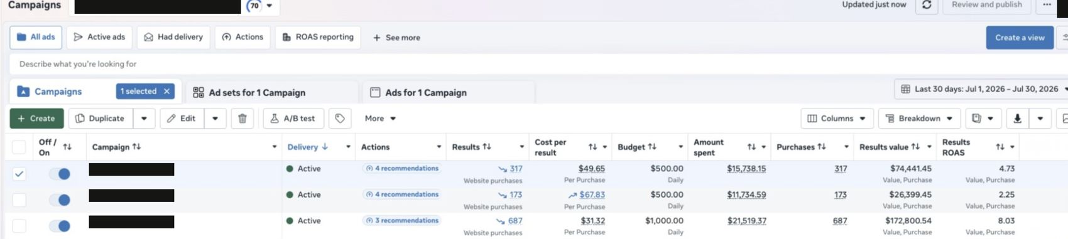Image resolution: width=1068 pixels, height=239 pixels.
Task: Open 4 recommendations for the 317 row
Action: tap(402, 168)
